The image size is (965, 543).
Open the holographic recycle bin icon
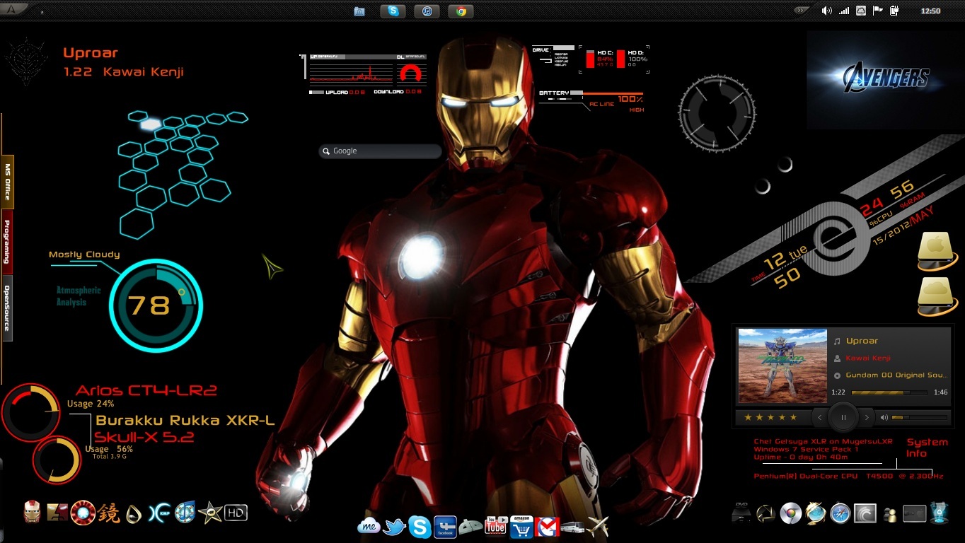940,512
